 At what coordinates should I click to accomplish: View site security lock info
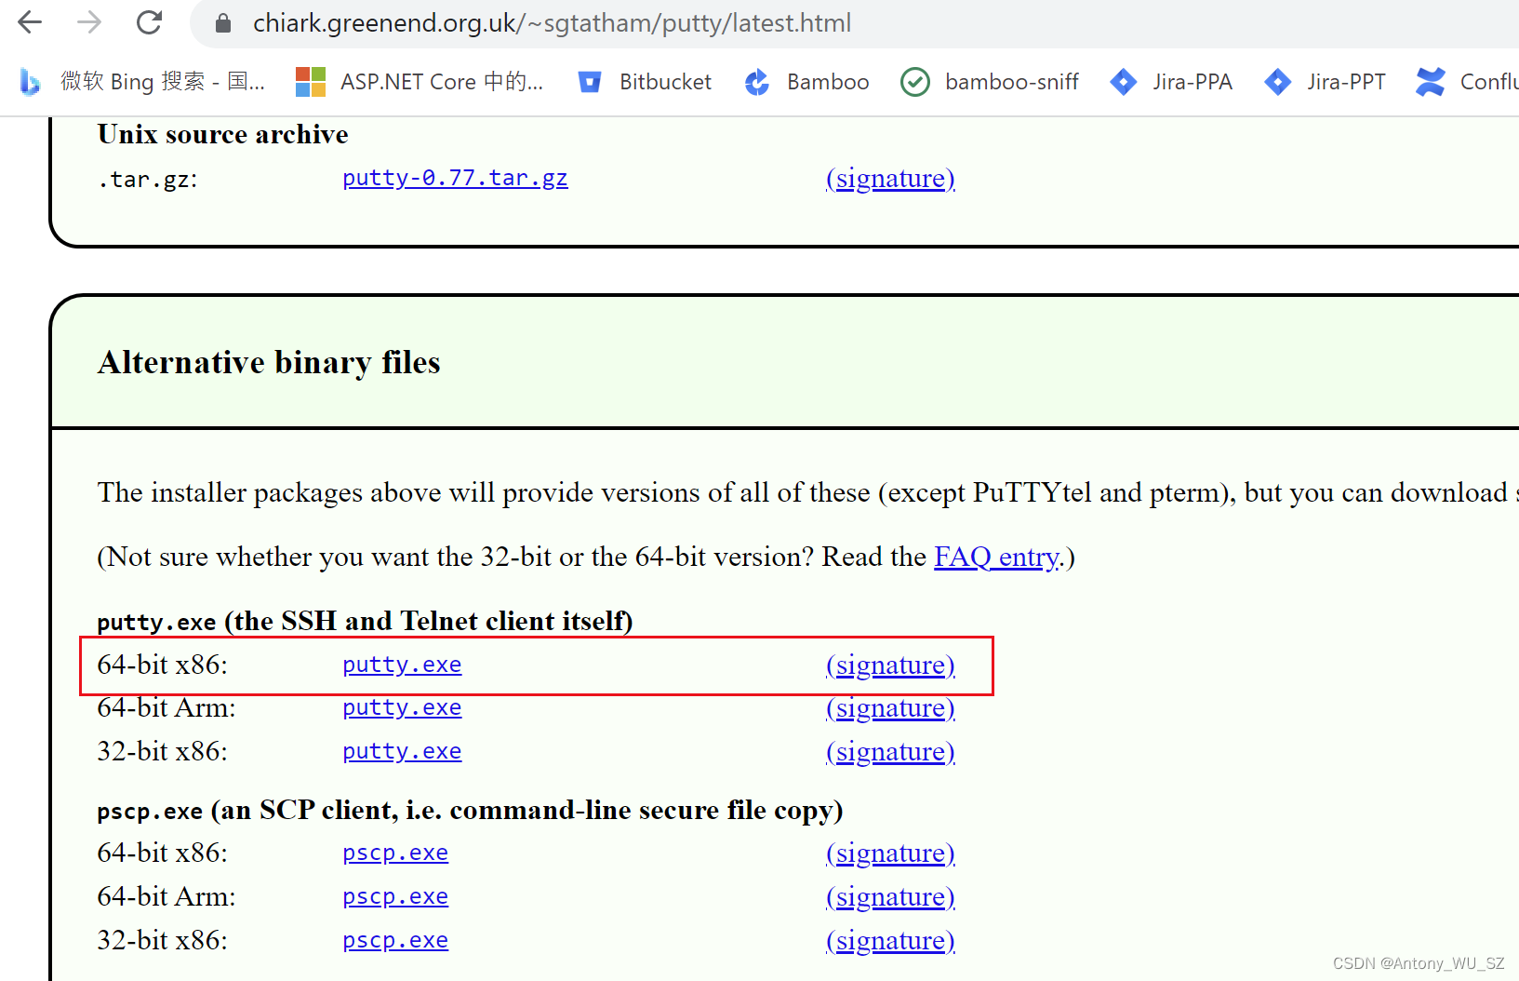click(x=223, y=23)
